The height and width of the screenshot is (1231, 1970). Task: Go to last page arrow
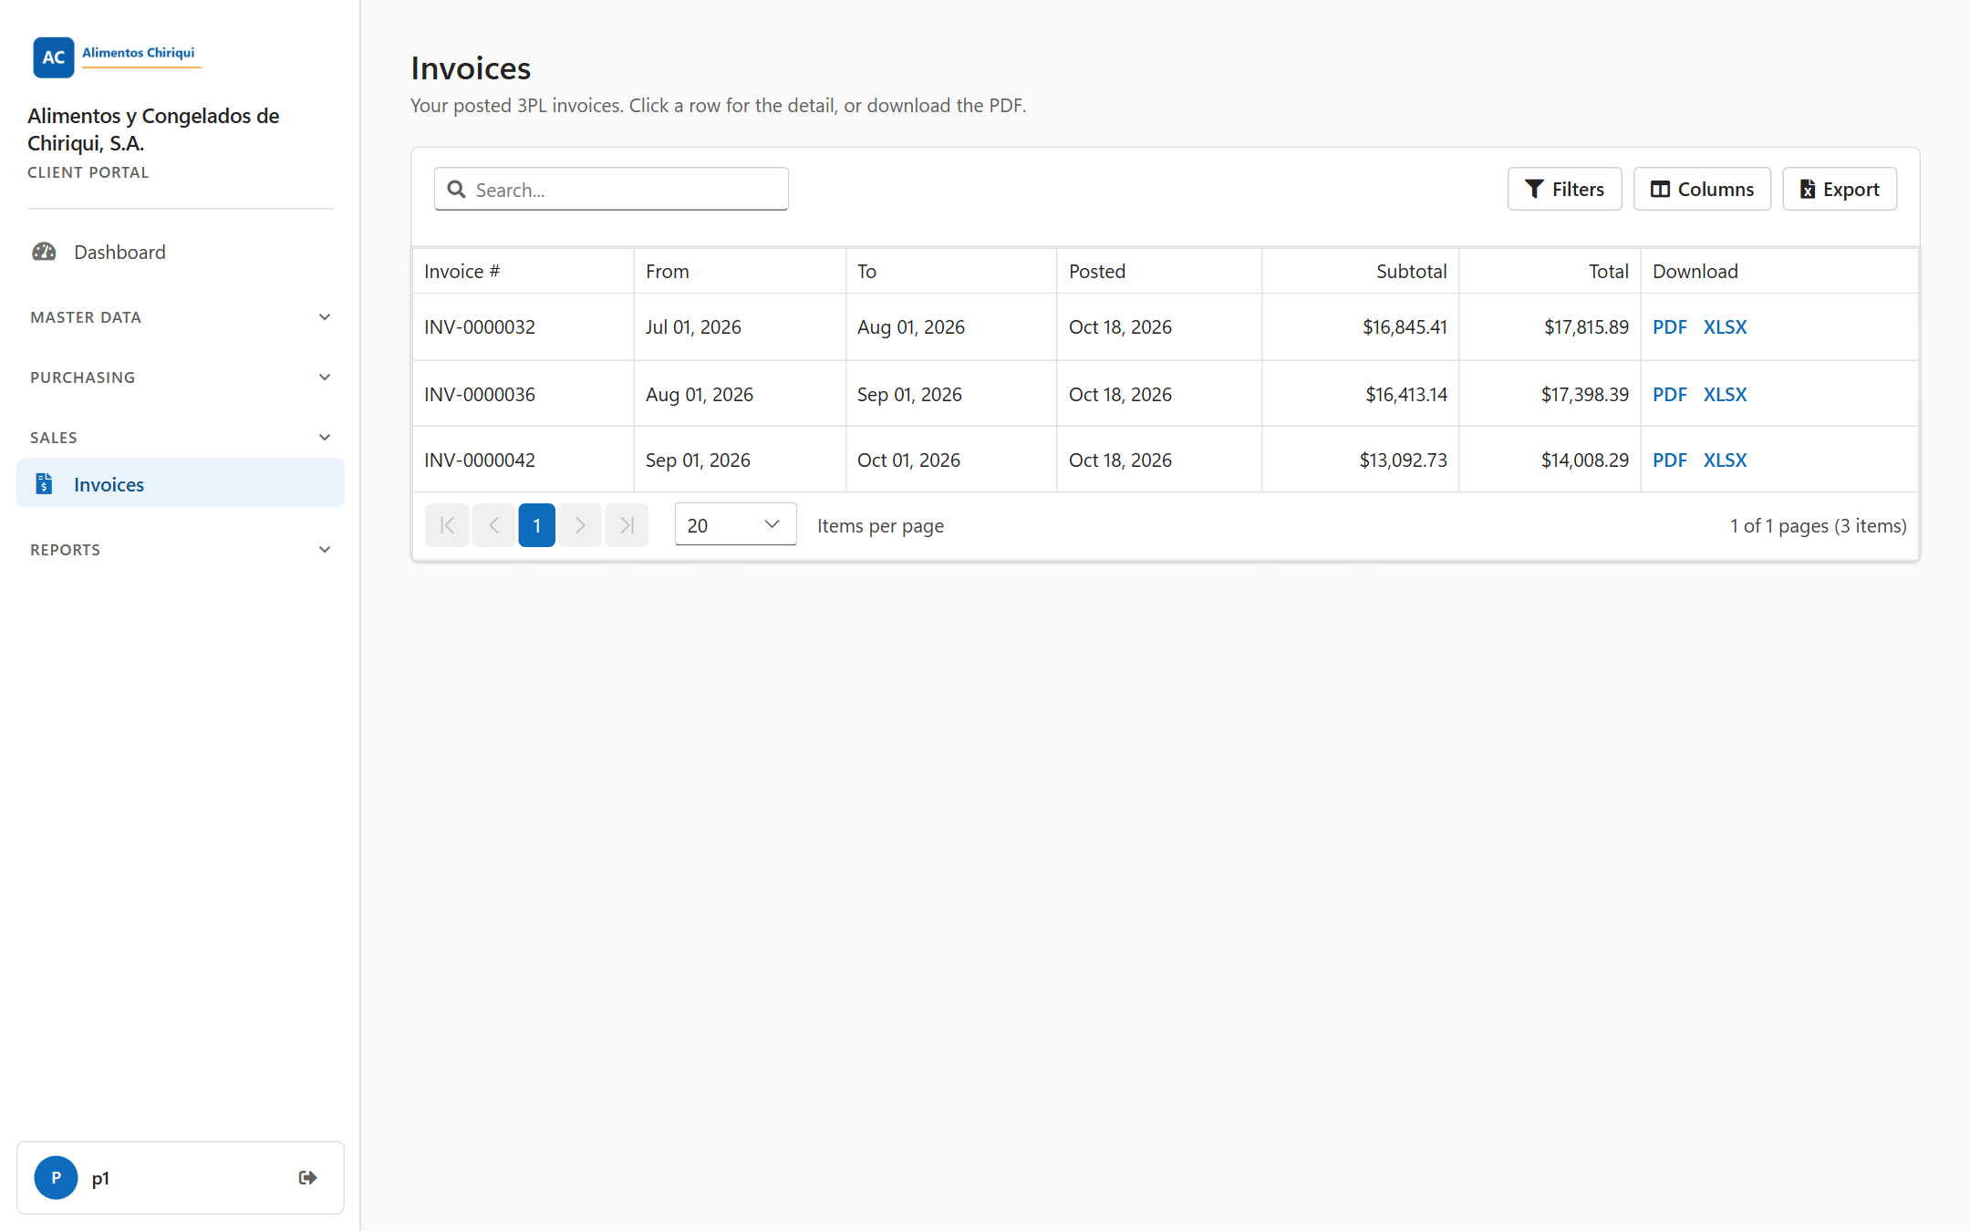[627, 525]
